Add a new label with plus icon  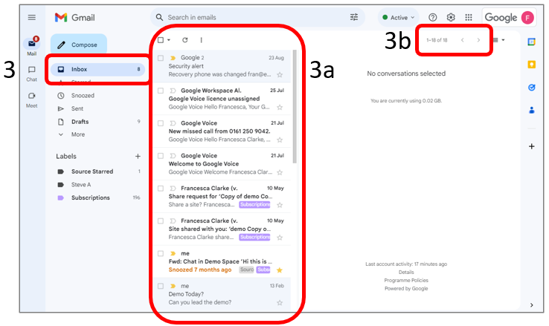coord(138,156)
